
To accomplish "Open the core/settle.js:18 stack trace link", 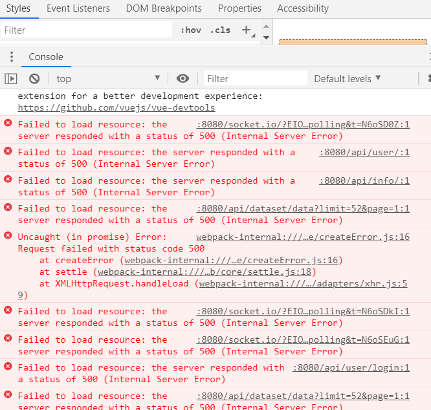I will (204, 272).
